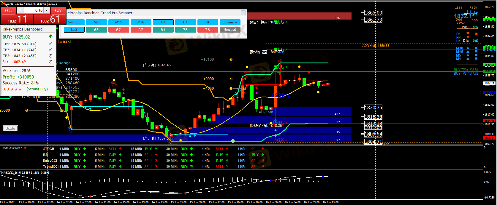
Task: Select the M15 timeframe tab in scanner
Action: point(118,22)
